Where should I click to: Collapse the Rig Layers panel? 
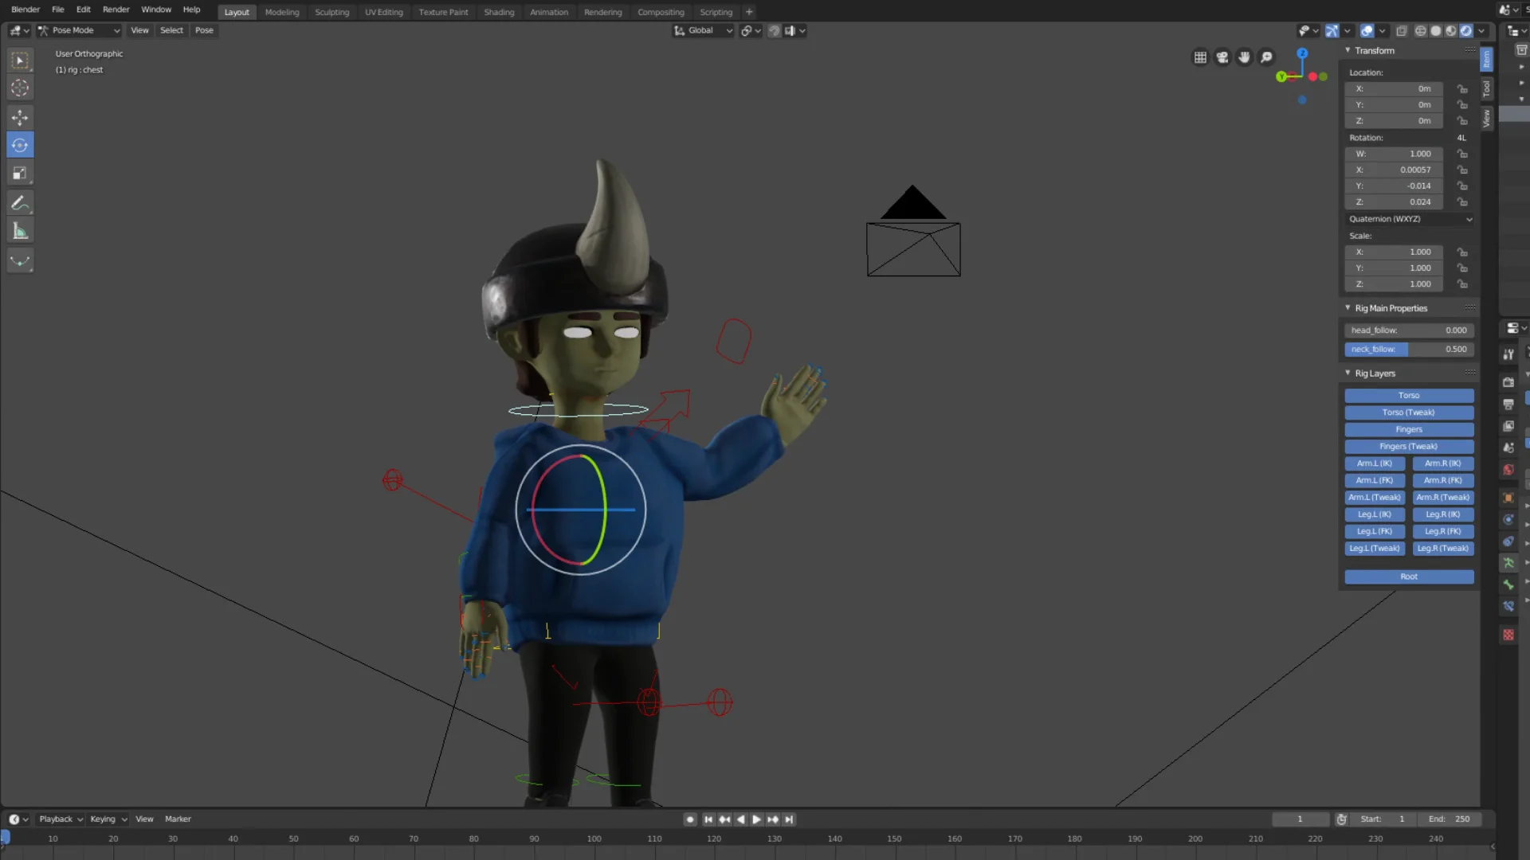point(1348,373)
